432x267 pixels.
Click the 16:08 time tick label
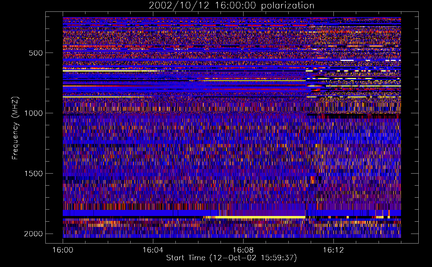click(x=243, y=250)
